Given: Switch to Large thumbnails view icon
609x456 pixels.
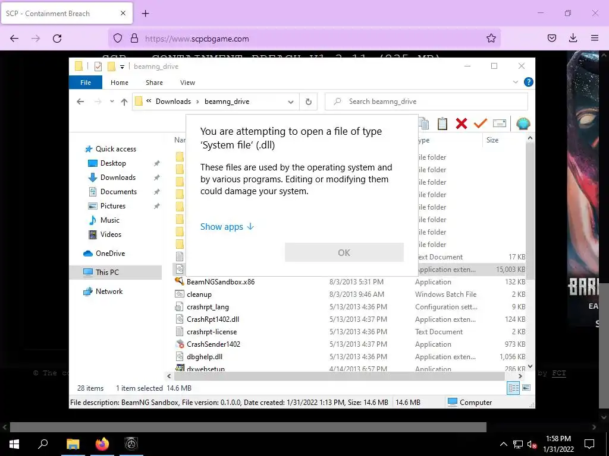Looking at the screenshot, I should click(526, 388).
